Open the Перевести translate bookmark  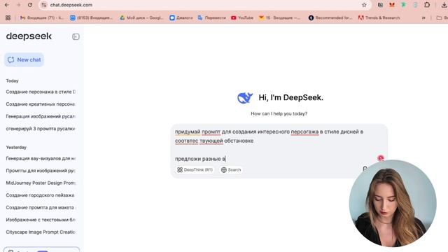click(211, 17)
